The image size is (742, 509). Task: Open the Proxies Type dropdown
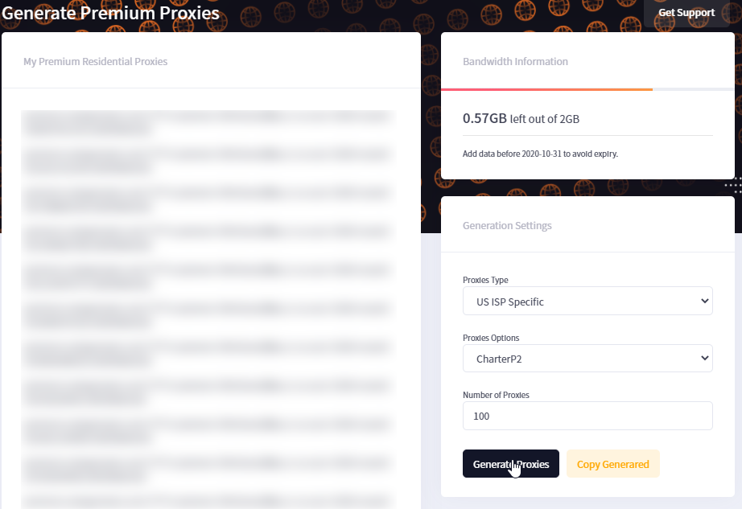click(587, 301)
